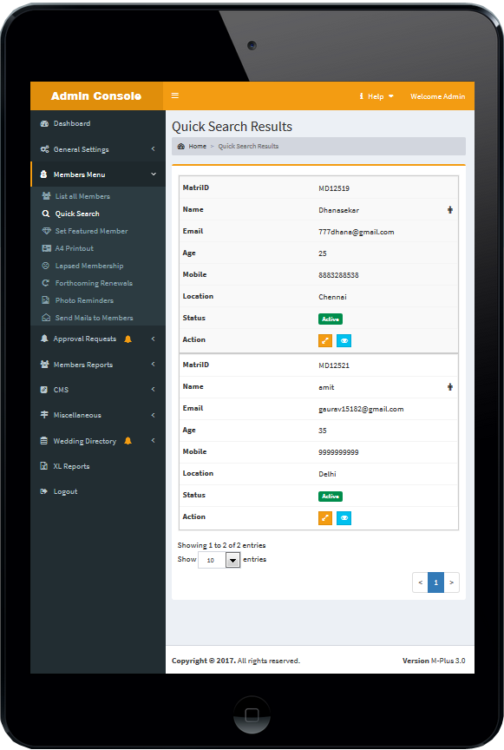Click the bell icon next to Approval Requests
This screenshot has height=750, width=504.
pyautogui.click(x=128, y=339)
